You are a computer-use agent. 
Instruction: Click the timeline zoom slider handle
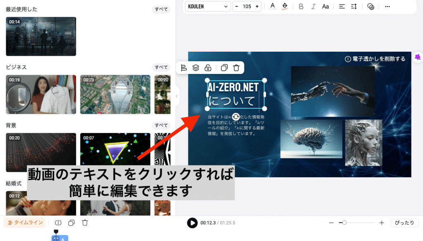(344, 223)
